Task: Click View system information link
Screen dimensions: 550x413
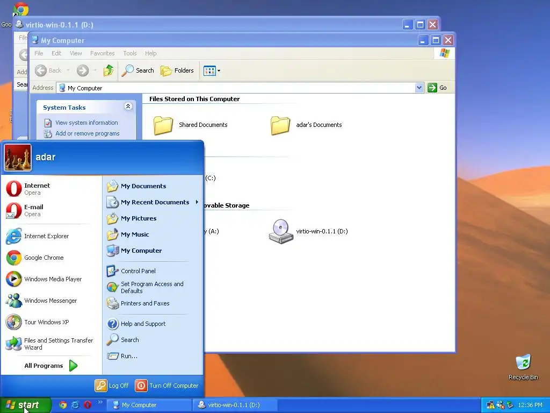Action: coord(86,123)
